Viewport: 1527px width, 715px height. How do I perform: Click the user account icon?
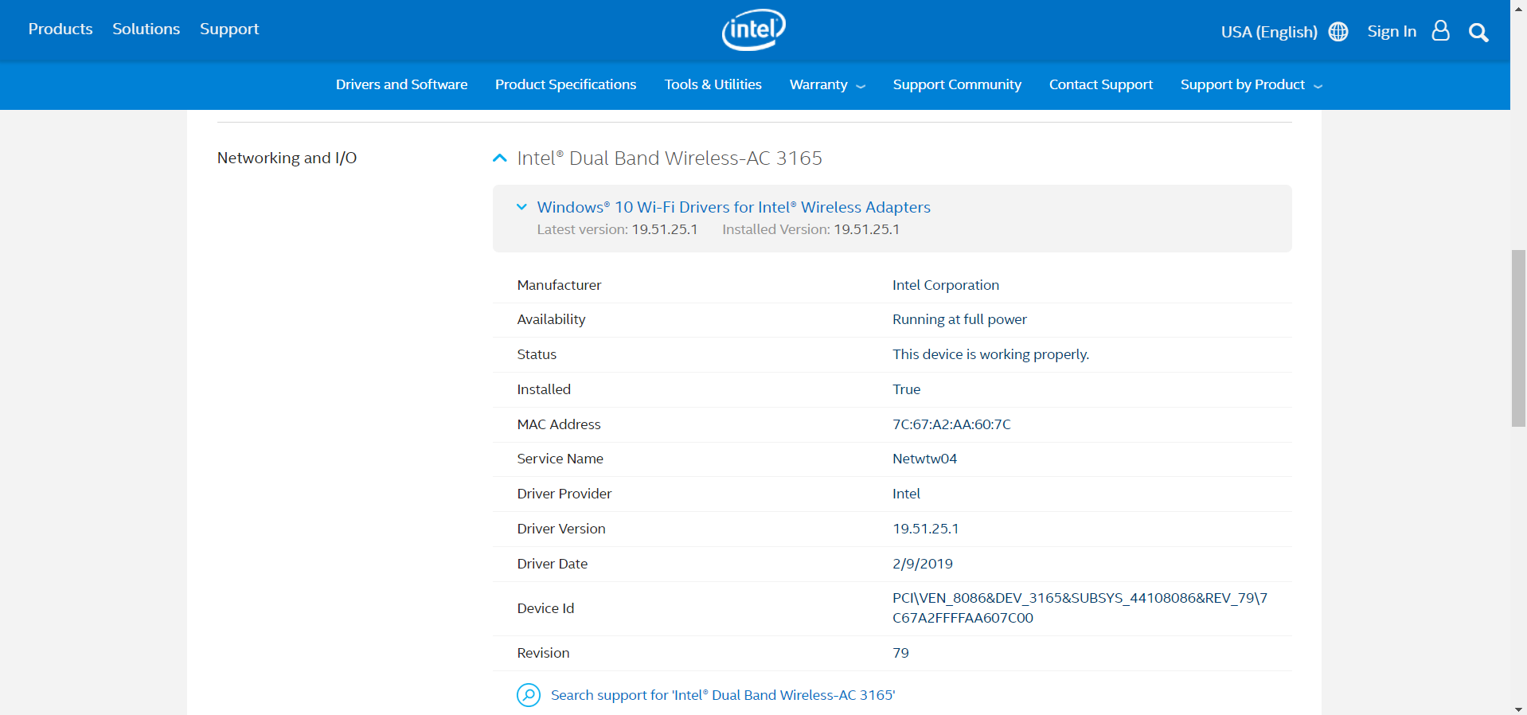1440,31
